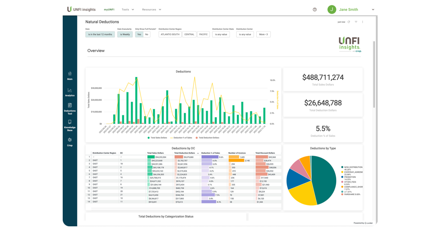
Task: Reload dashboard with the refresh icon
Action: [349, 22]
